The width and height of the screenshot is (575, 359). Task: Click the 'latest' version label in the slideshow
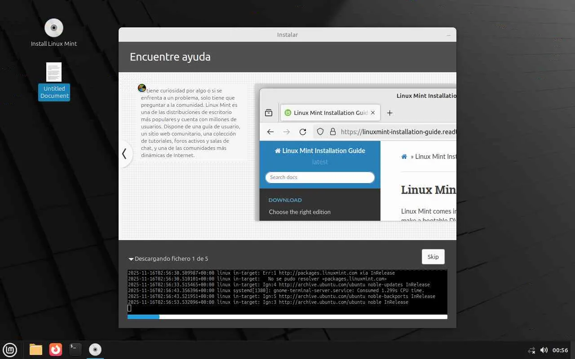320,162
